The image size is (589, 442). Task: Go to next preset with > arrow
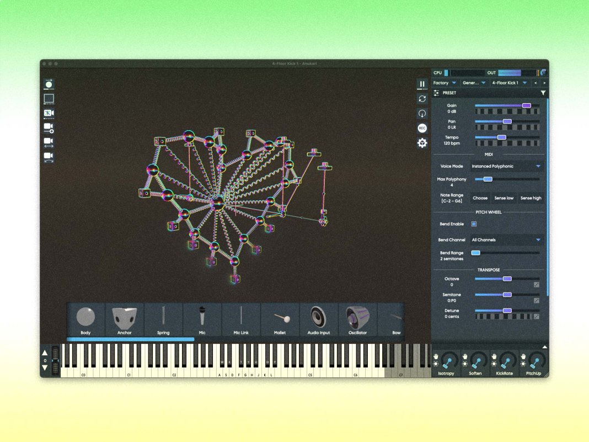click(x=544, y=83)
